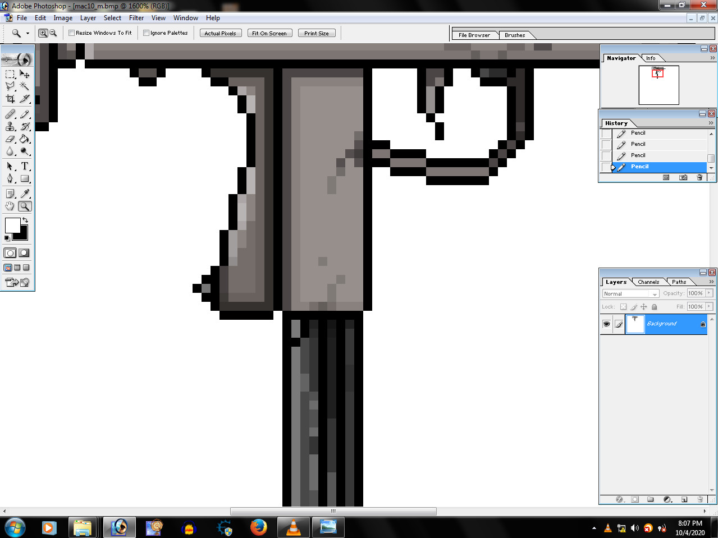Click the Fit On Screen button
This screenshot has height=538, width=718.
coord(269,33)
